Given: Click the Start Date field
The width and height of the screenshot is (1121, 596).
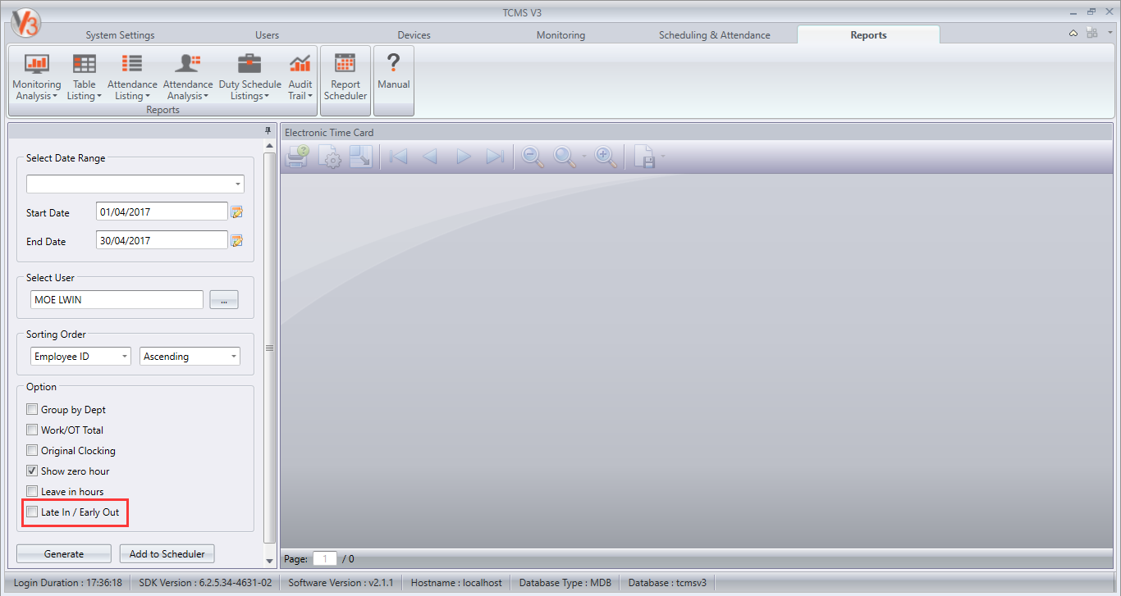Looking at the screenshot, I should coord(162,212).
